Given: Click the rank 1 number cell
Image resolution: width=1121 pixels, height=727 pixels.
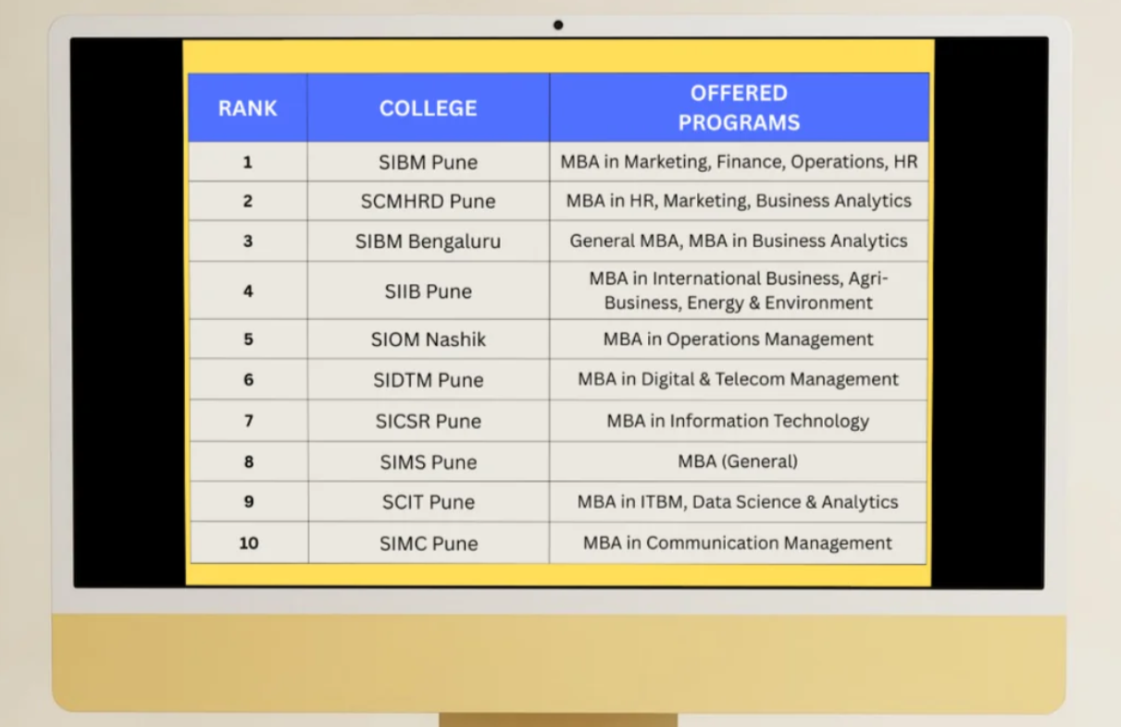Looking at the screenshot, I should click(x=247, y=162).
